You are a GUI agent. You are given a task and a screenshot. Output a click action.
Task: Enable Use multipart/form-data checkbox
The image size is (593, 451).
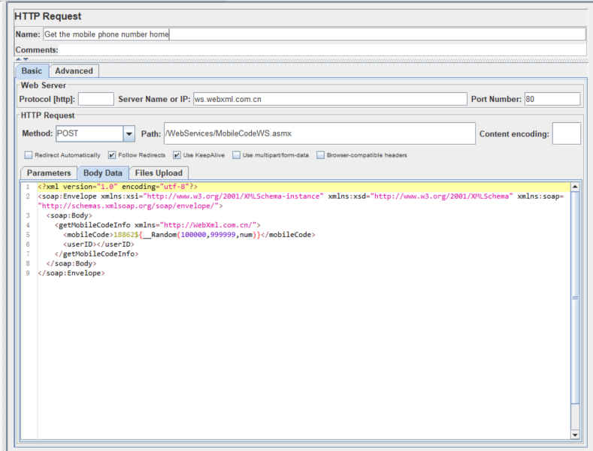pyautogui.click(x=236, y=155)
